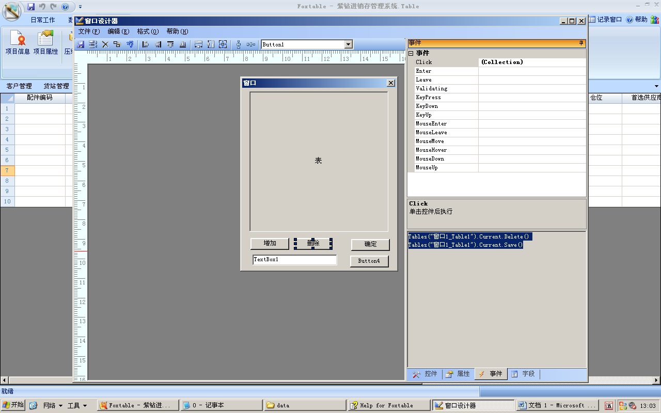The image size is (661, 413).
Task: Open 项目信息 in the ribbon
Action: [18, 43]
